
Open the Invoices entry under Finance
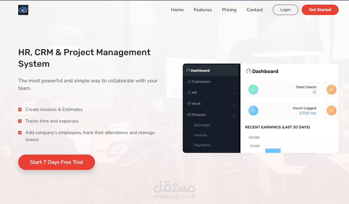pyautogui.click(x=201, y=135)
